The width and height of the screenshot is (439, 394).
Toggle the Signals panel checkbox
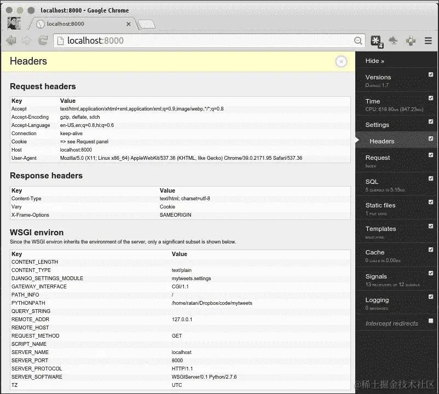[x=431, y=273]
